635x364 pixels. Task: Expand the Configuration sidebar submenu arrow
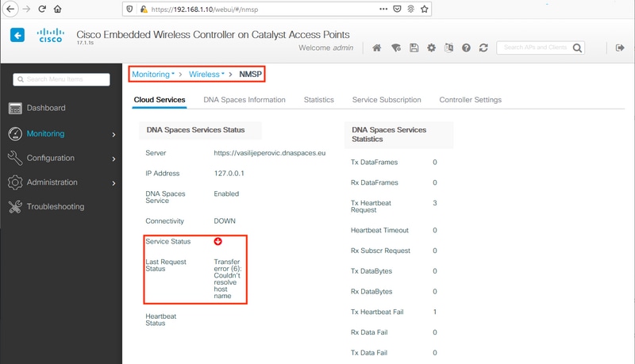point(114,159)
